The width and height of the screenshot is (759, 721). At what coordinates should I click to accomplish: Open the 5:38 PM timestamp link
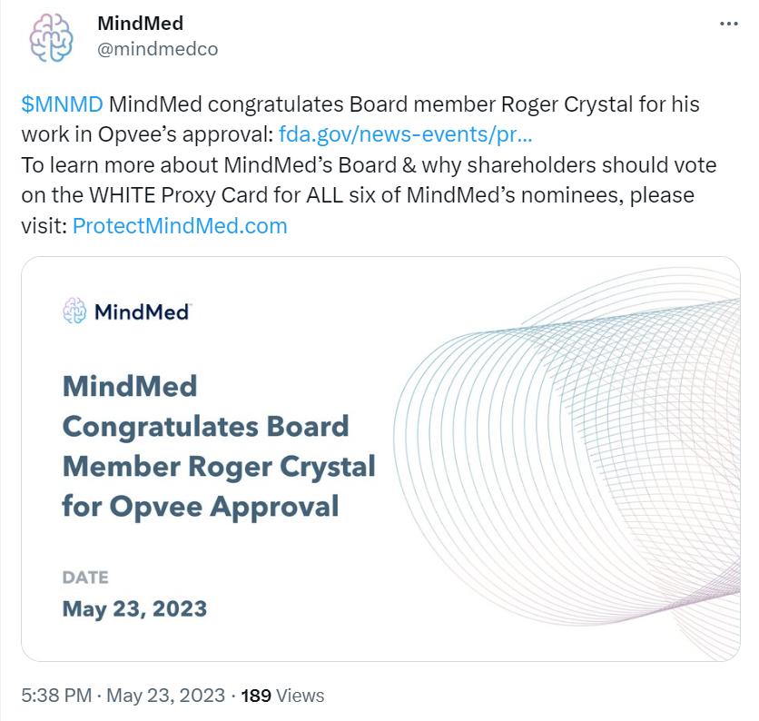(x=56, y=696)
